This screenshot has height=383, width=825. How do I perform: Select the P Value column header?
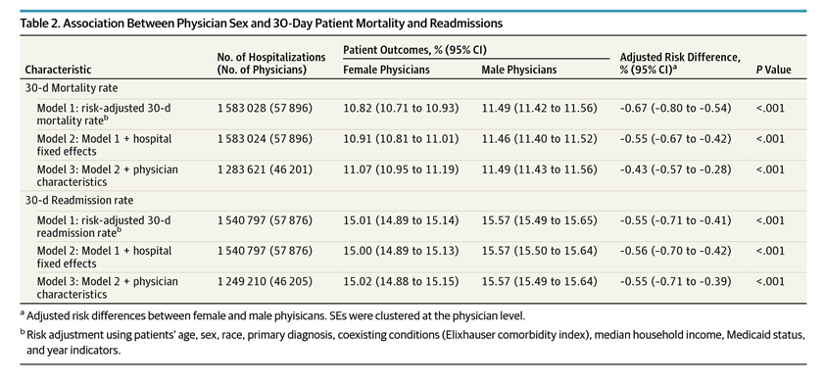coord(773,70)
